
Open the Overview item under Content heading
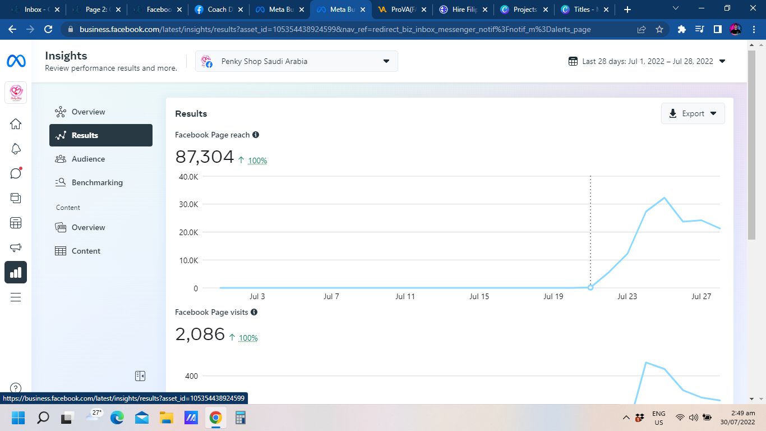pos(101,227)
